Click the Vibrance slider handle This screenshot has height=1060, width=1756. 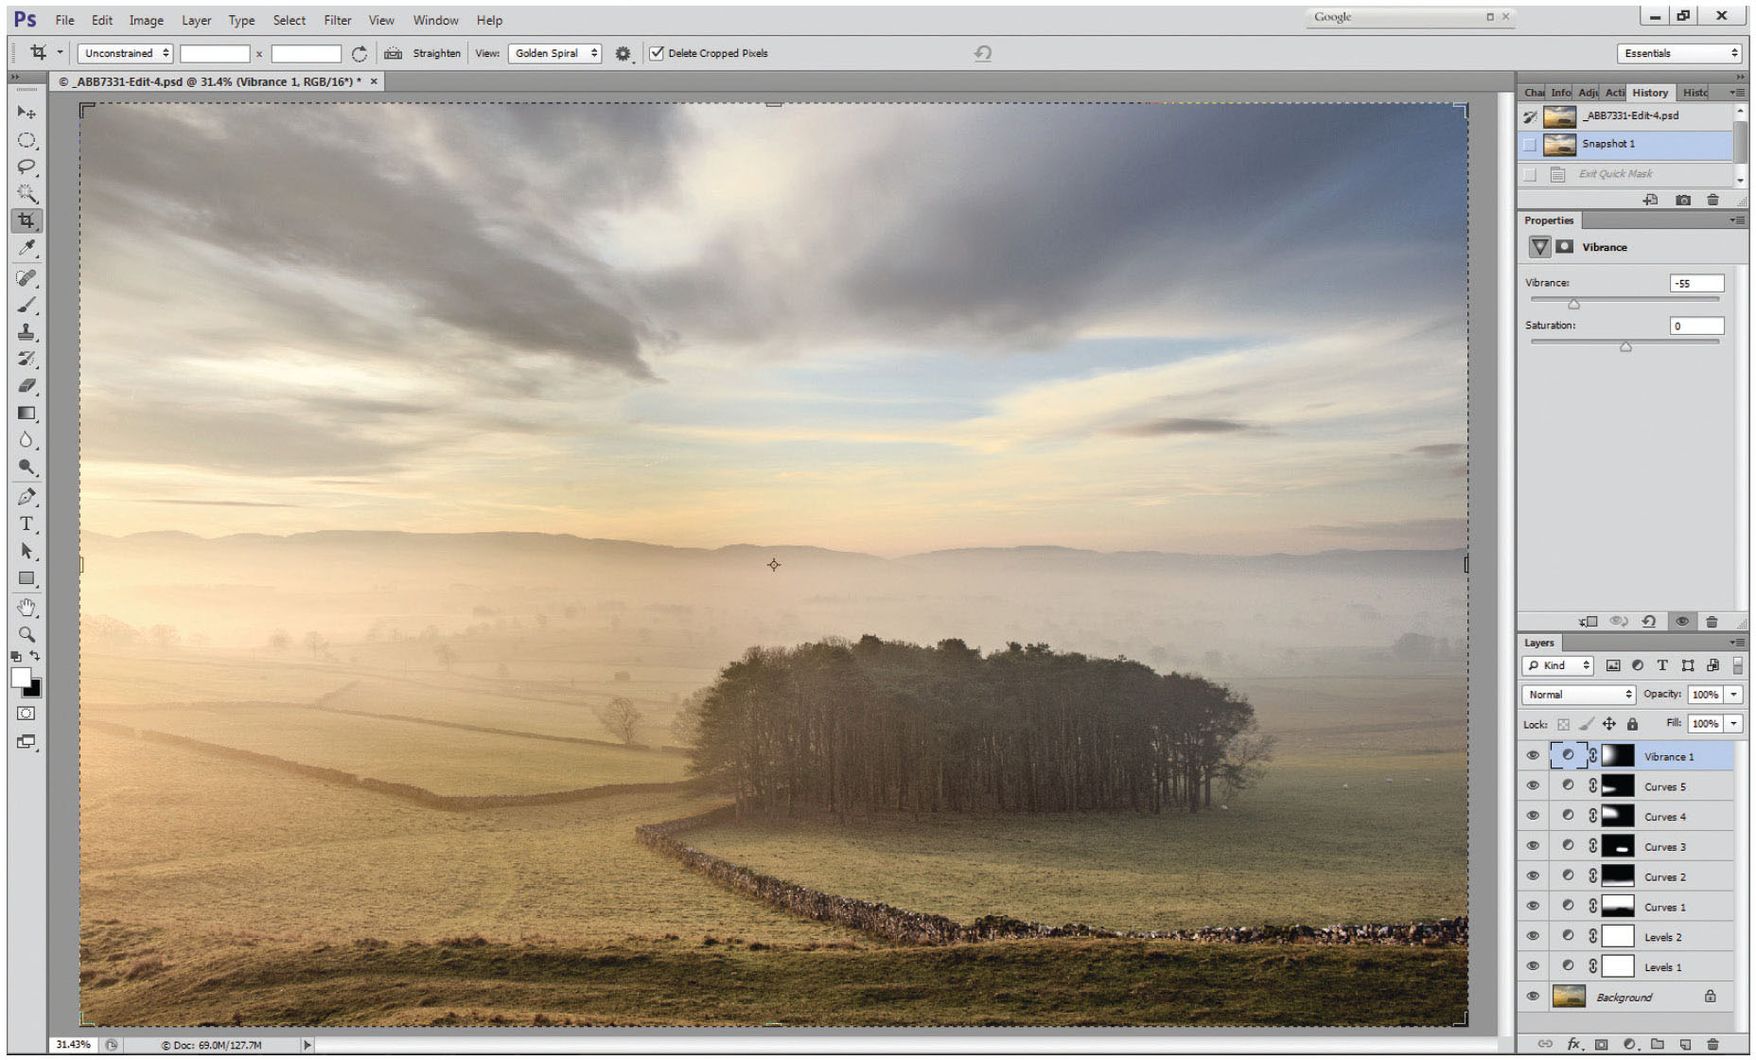(x=1573, y=305)
